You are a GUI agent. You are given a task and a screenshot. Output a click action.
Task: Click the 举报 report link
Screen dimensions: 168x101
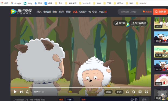pos(43,100)
